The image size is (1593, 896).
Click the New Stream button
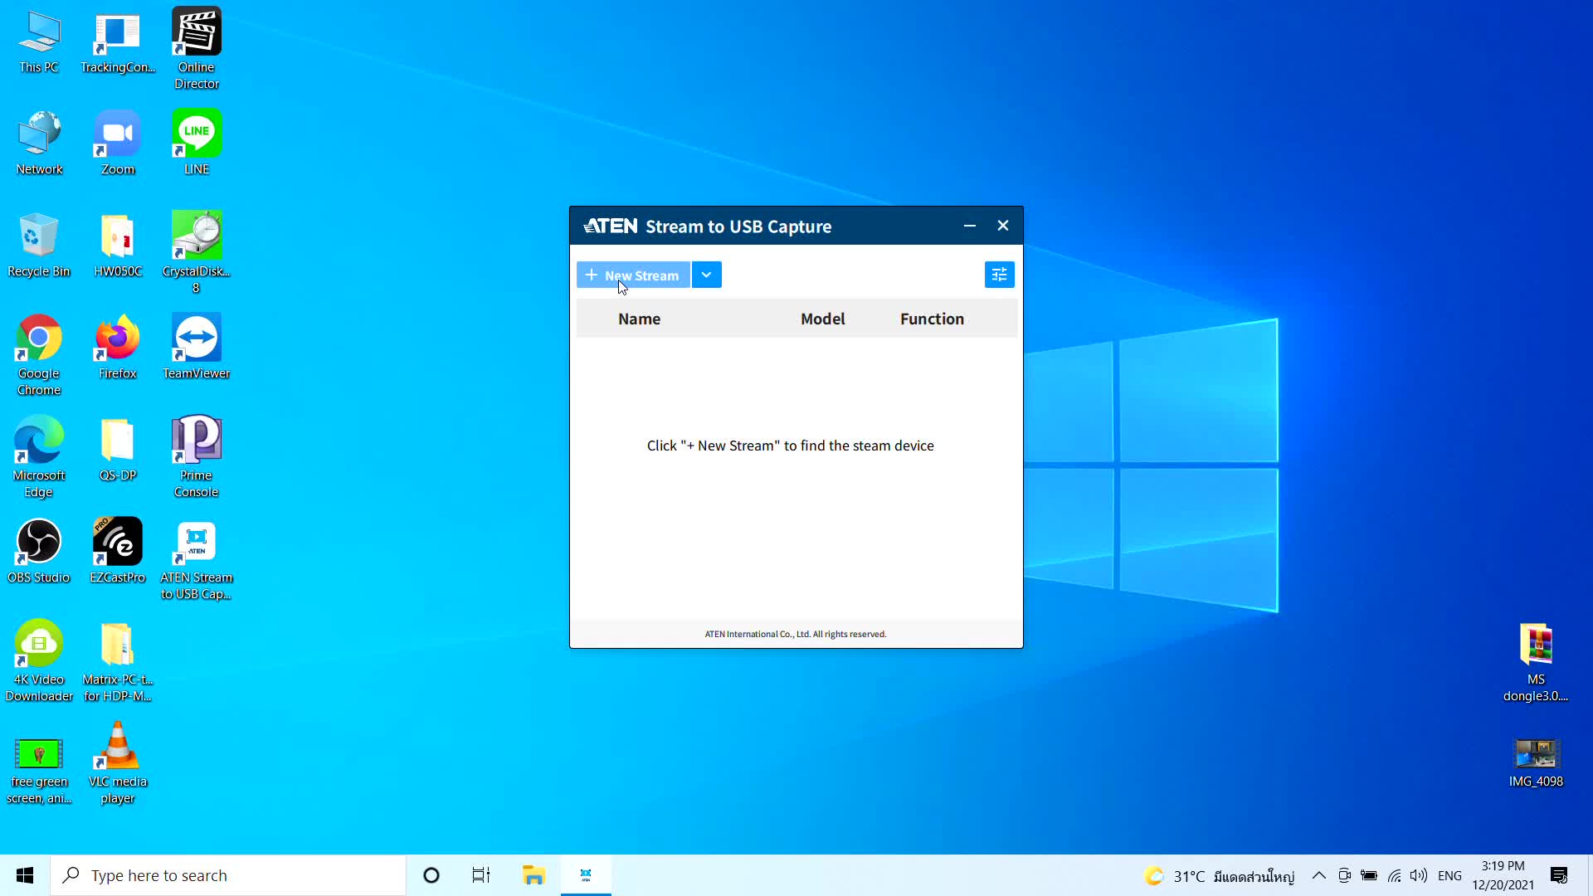[633, 275]
